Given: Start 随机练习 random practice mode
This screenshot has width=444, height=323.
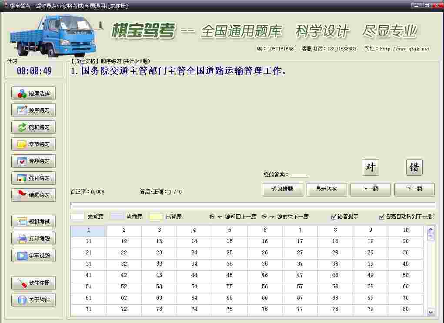Looking at the screenshot, I should (33, 127).
